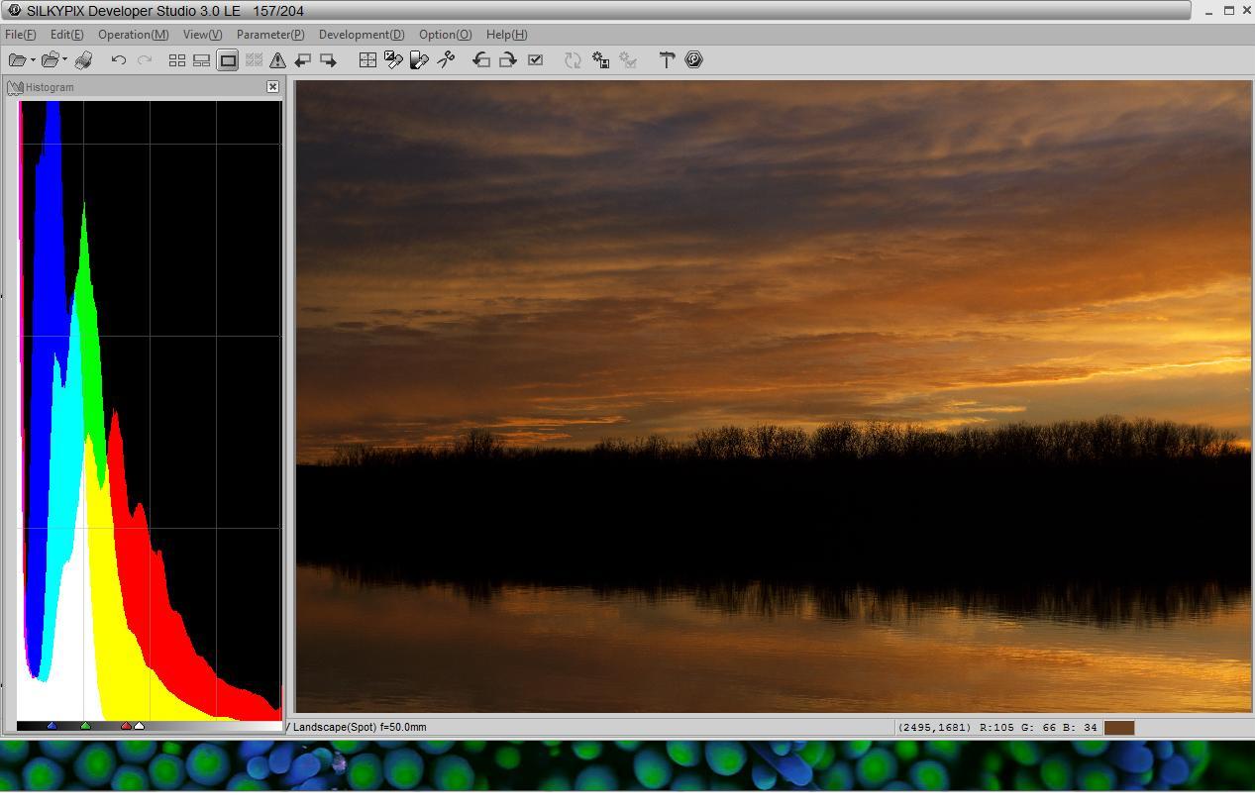Open the Development(D) menu

coord(362,35)
